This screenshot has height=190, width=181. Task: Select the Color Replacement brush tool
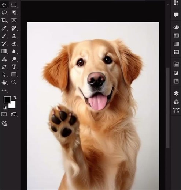(4, 59)
